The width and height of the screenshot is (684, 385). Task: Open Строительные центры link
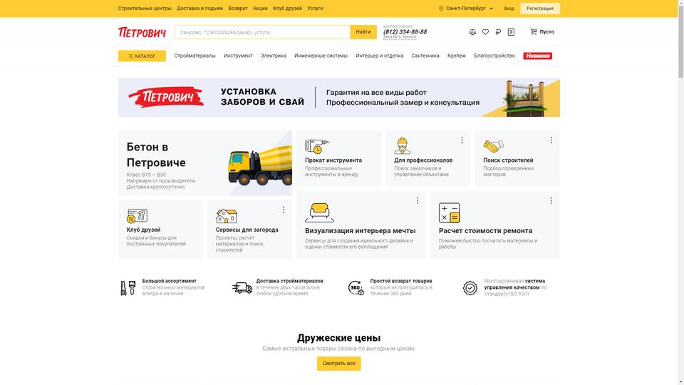click(x=145, y=9)
